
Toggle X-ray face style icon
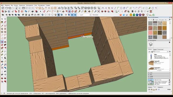pyautogui.click(x=42, y=15)
